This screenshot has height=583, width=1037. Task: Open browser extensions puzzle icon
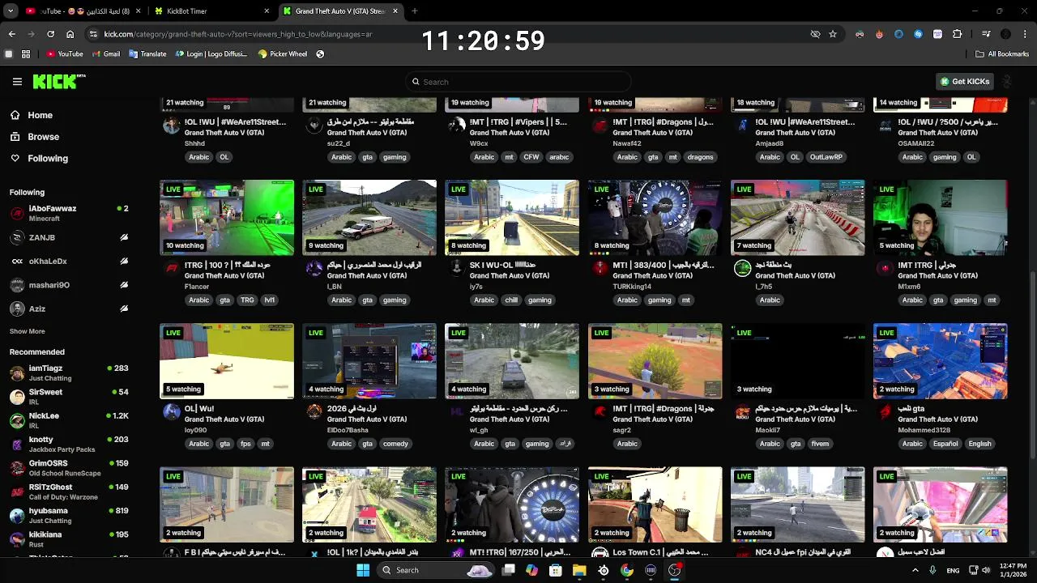pyautogui.click(x=958, y=34)
